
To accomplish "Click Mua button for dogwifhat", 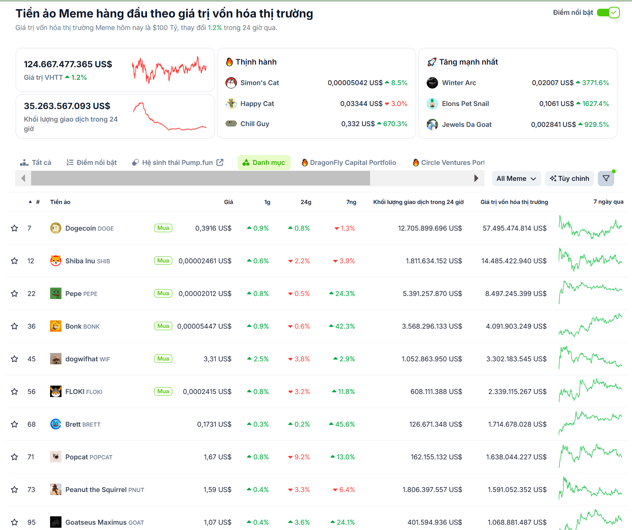I will [x=163, y=359].
